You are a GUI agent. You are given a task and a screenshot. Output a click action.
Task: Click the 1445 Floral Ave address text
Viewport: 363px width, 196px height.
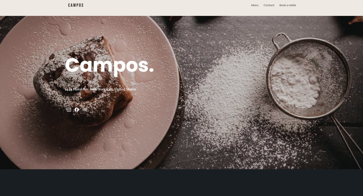pyautogui.click(x=100, y=89)
